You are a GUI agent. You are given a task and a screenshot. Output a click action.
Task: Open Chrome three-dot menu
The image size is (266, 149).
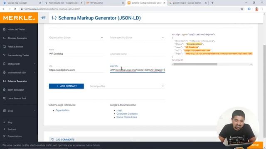(262, 9)
